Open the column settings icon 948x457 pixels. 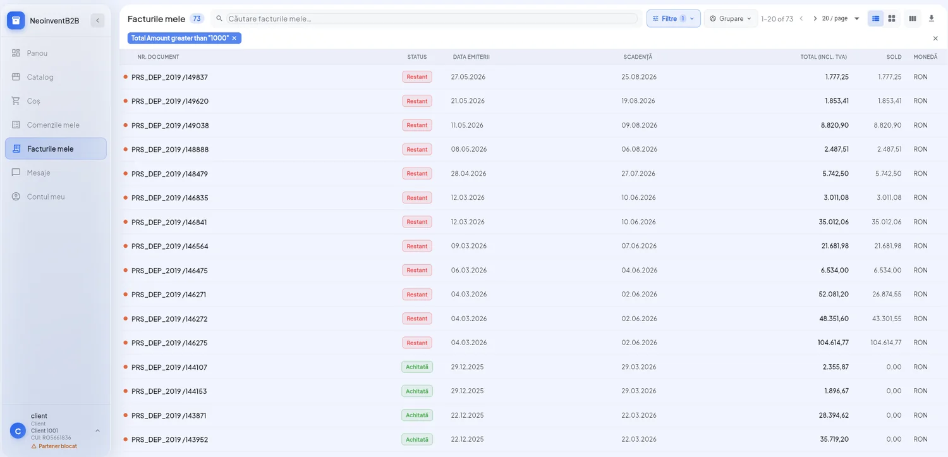click(913, 19)
